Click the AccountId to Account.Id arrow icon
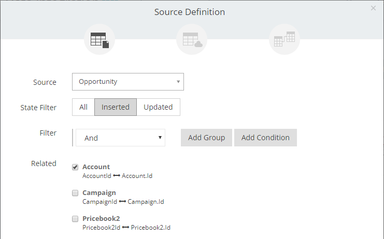Viewport: 384px width, 239px height. [x=117, y=176]
